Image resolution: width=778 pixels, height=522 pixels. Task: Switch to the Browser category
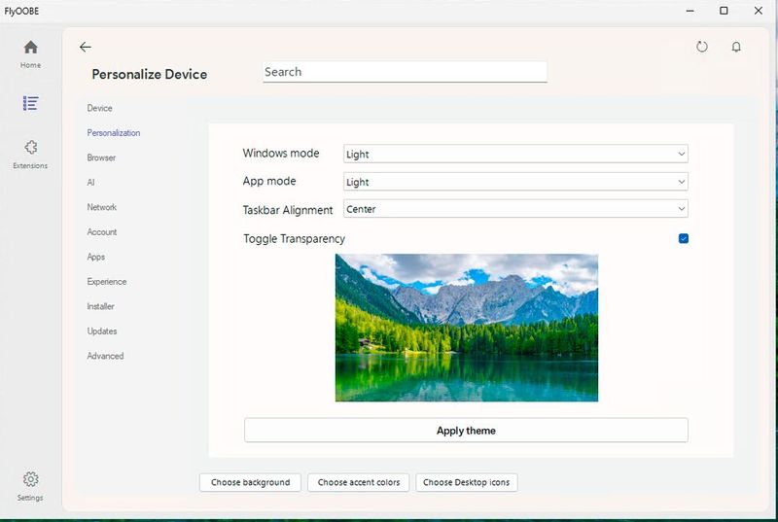(x=101, y=157)
